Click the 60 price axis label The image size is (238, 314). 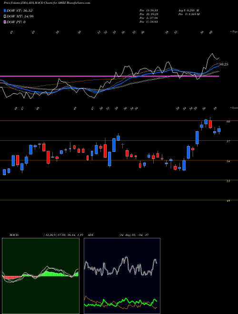click(228, 121)
